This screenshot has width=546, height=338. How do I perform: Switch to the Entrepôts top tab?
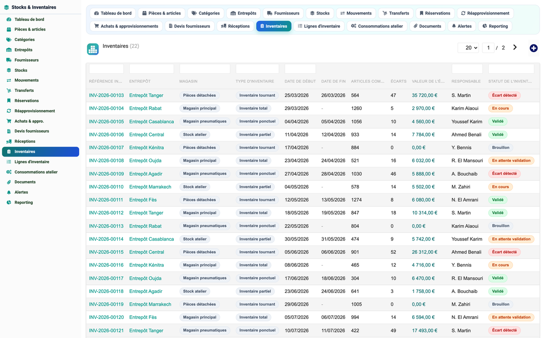243,13
